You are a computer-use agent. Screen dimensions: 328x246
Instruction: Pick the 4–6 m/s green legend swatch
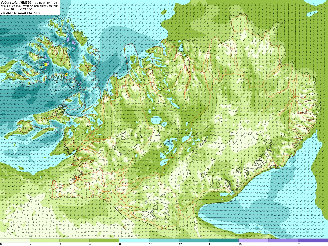pyautogui.click(x=74, y=241)
